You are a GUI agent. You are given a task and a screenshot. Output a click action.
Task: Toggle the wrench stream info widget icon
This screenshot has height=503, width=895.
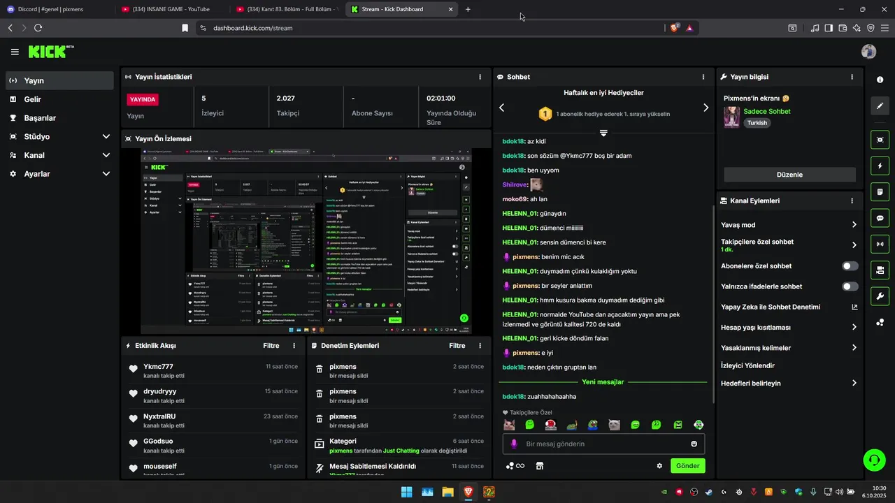(x=880, y=296)
